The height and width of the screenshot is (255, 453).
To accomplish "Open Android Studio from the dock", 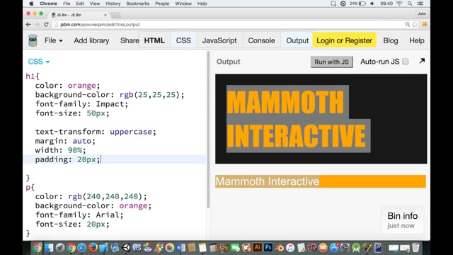I will click(356, 248).
